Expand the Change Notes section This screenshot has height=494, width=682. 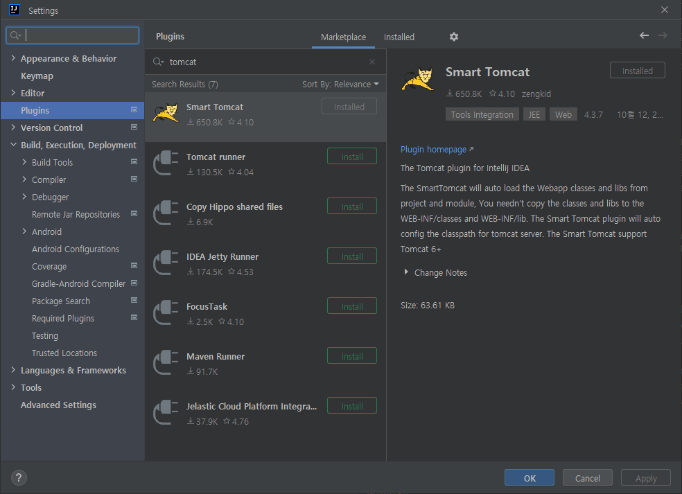point(406,272)
